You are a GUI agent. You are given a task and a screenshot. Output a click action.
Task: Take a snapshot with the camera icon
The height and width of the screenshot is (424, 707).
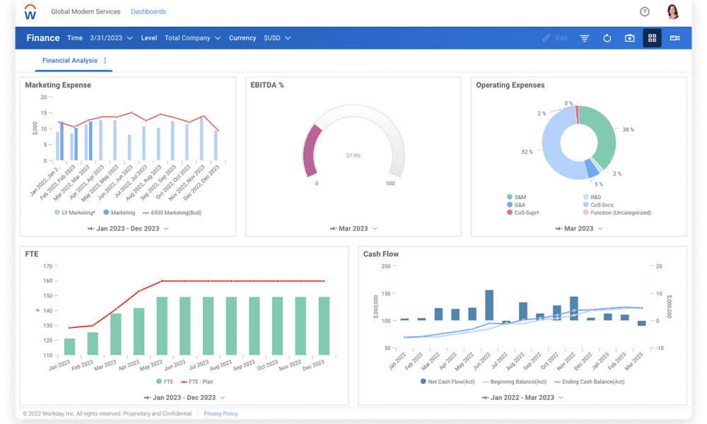coord(629,38)
